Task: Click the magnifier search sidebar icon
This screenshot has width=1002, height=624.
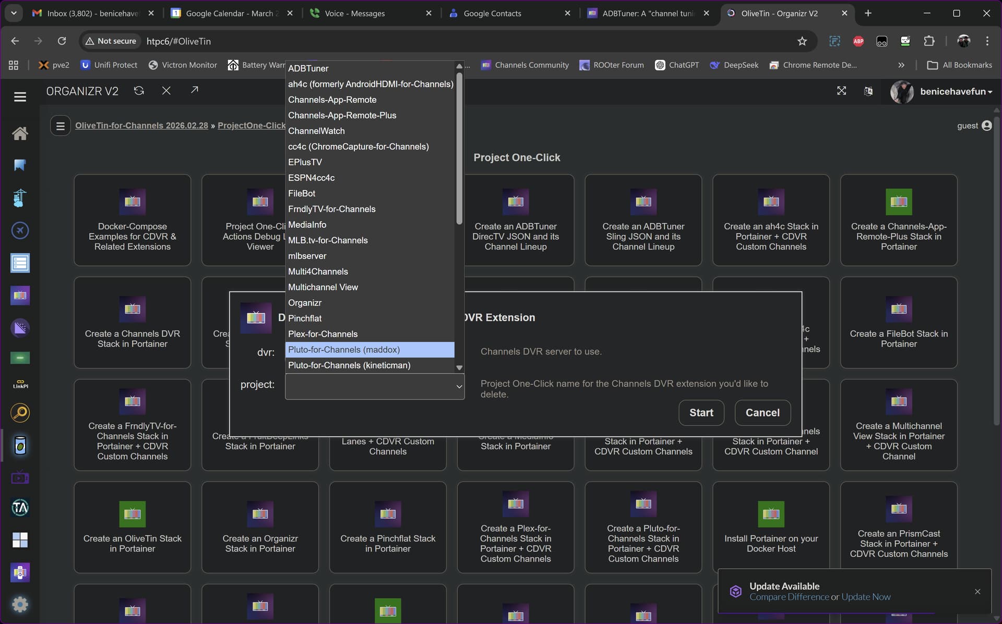Action: coord(20,413)
